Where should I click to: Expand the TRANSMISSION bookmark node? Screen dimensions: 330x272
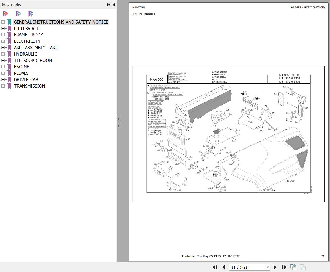click(3, 86)
